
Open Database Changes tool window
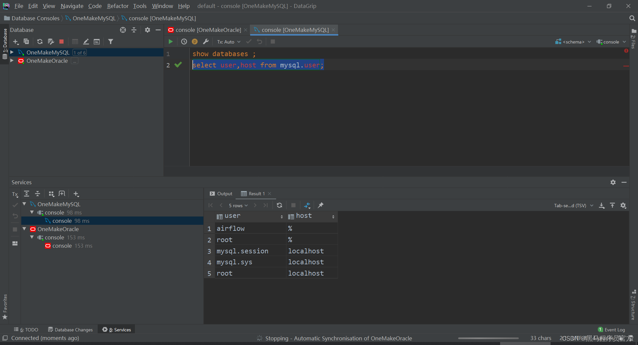[x=70, y=329]
